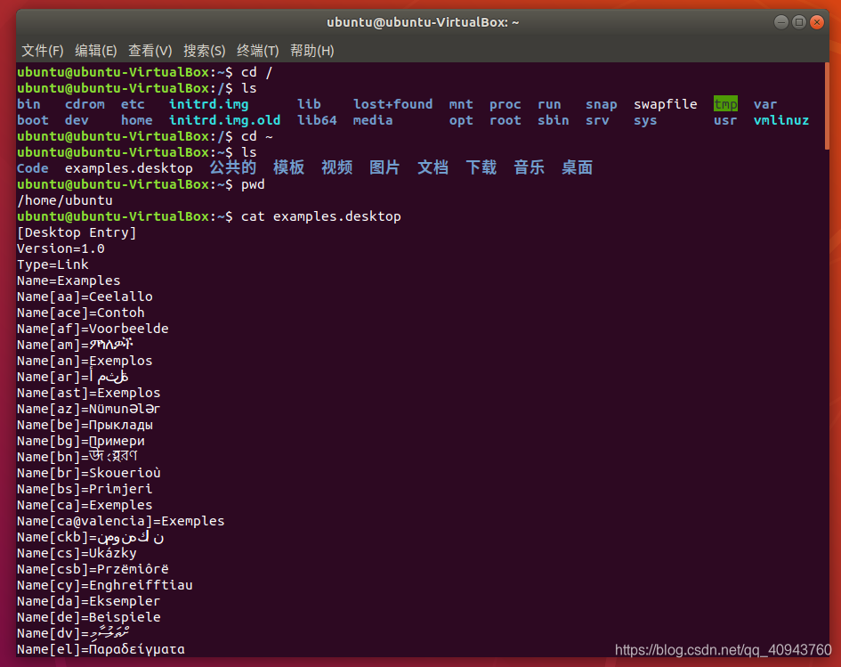Click the media directory name

(x=373, y=120)
